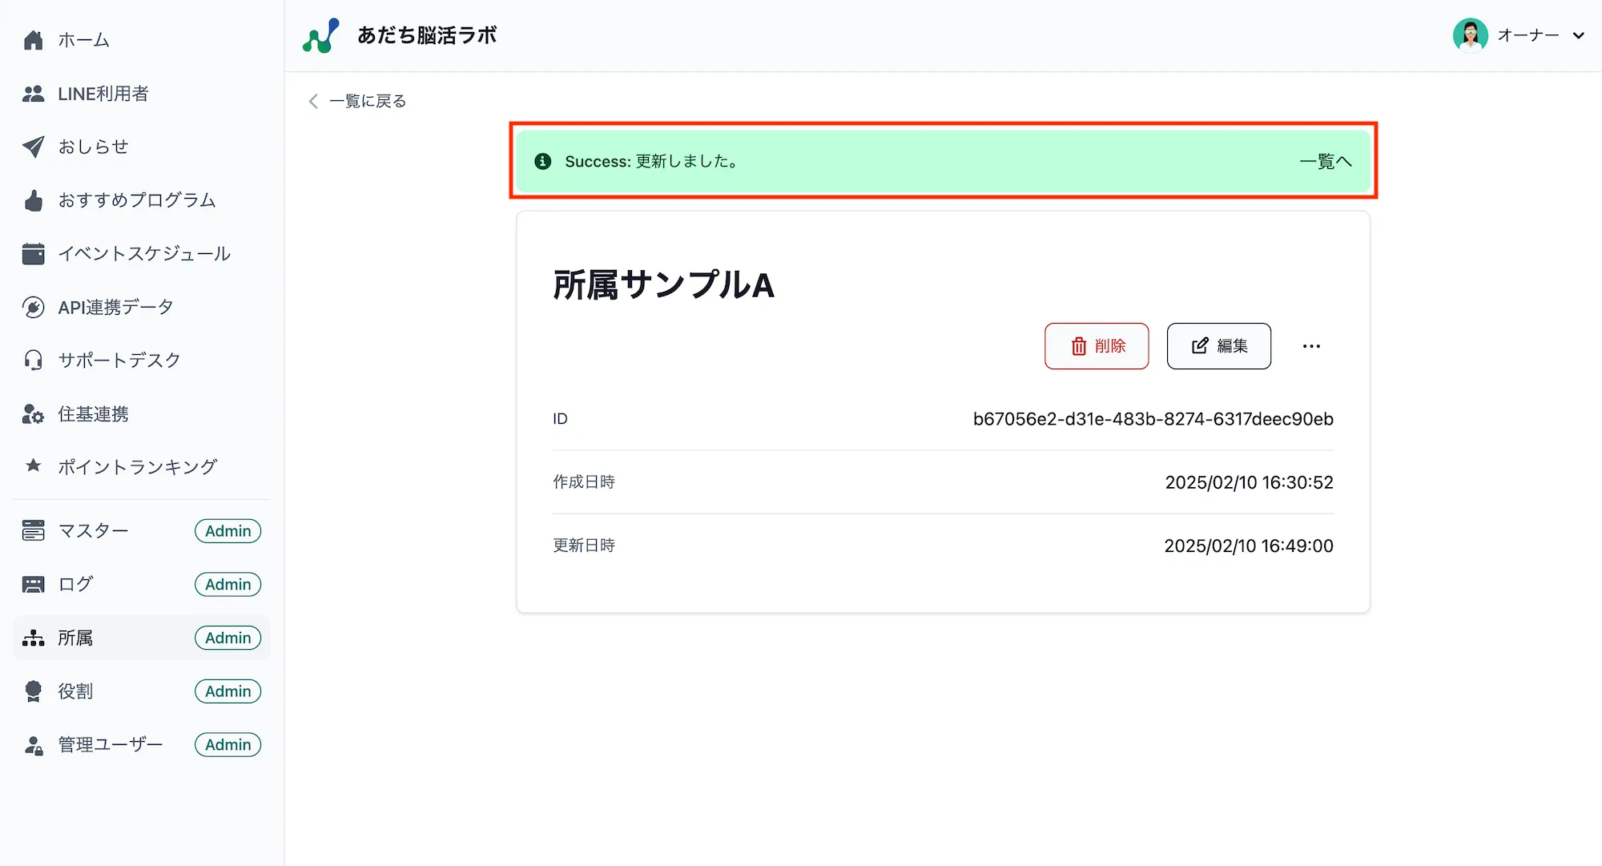This screenshot has height=866, width=1602.
Task: Follow the 一覧へ link in the banner
Action: (x=1326, y=161)
